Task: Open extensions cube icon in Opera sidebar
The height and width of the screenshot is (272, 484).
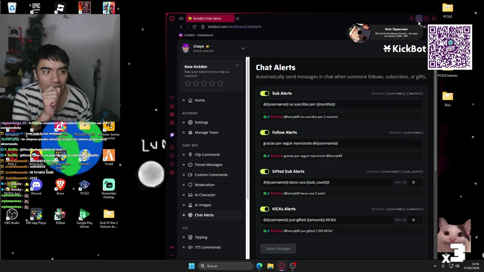Action: pyautogui.click(x=172, y=164)
